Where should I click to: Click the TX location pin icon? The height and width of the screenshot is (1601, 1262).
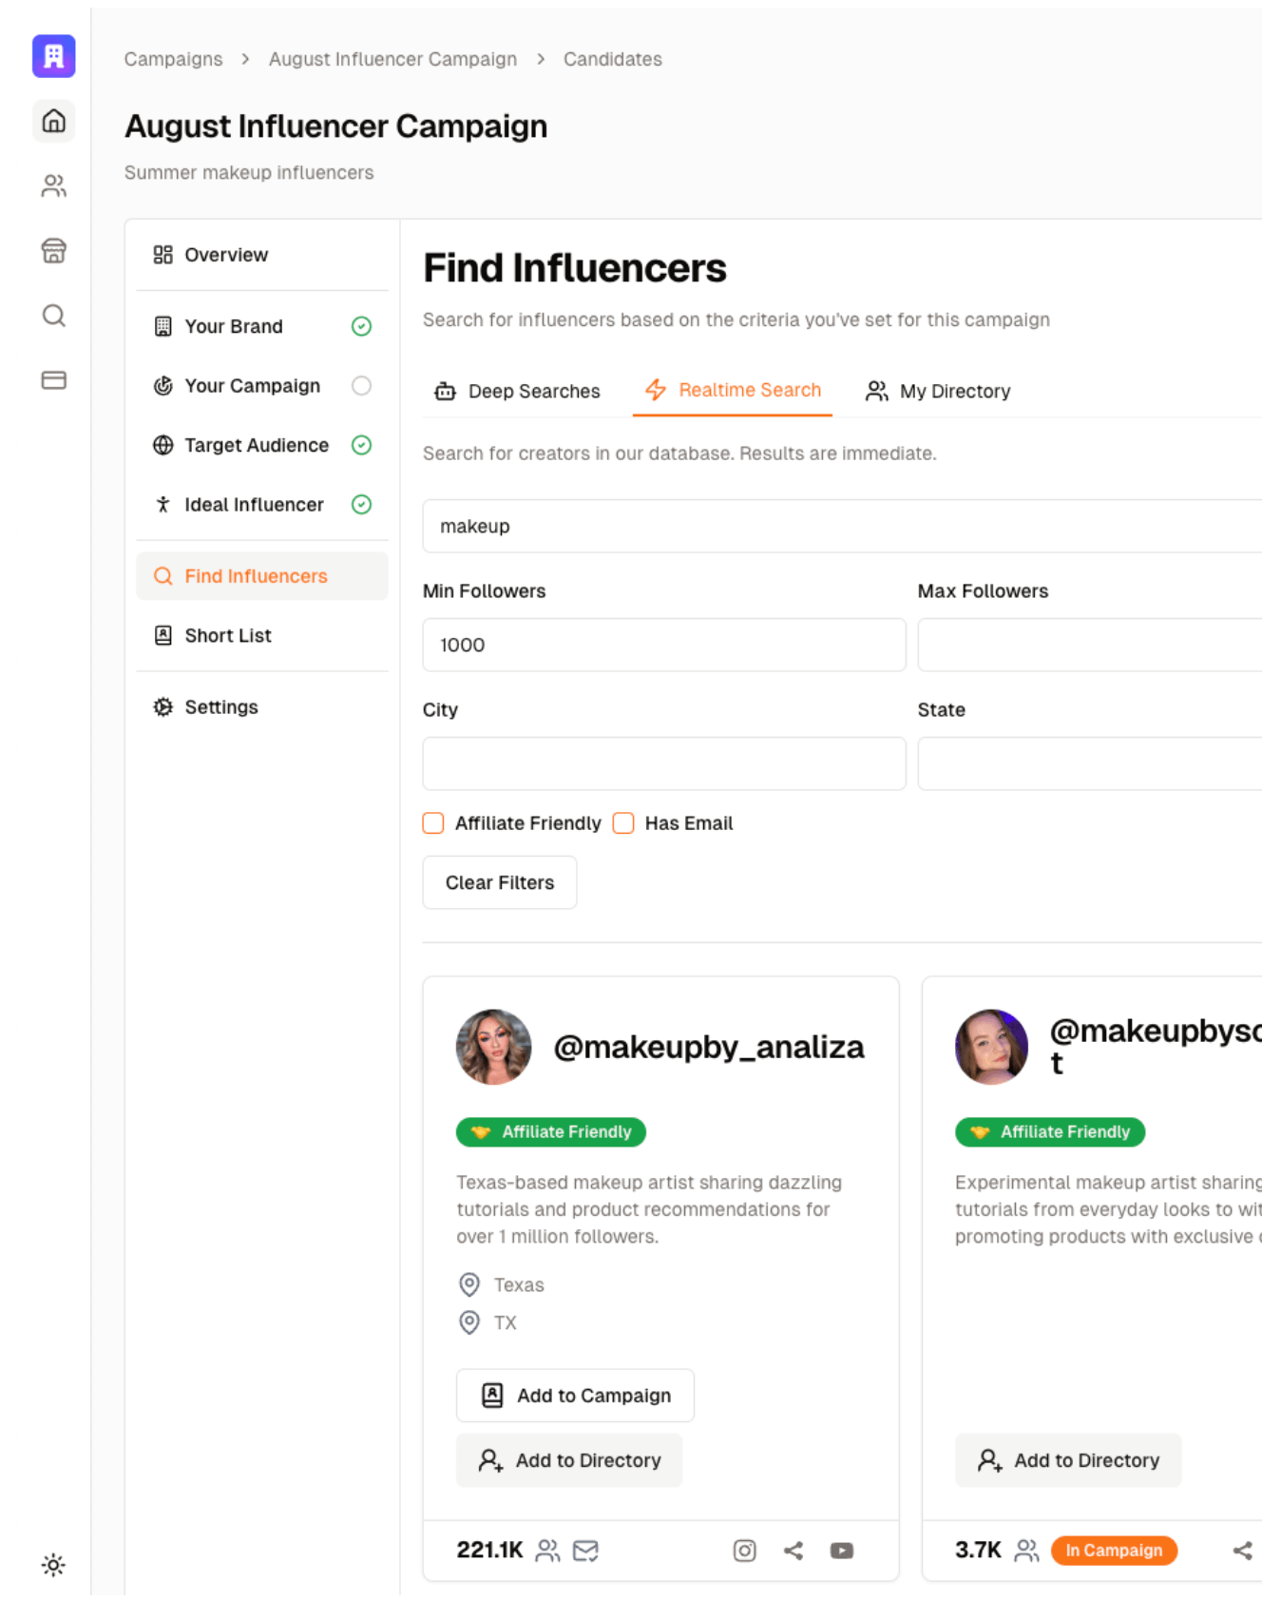(x=469, y=1322)
